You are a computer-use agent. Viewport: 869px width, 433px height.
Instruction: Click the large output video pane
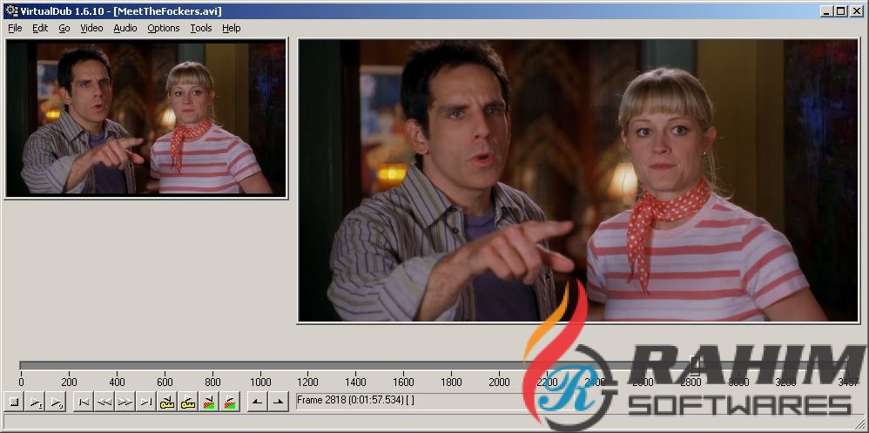pos(578,180)
